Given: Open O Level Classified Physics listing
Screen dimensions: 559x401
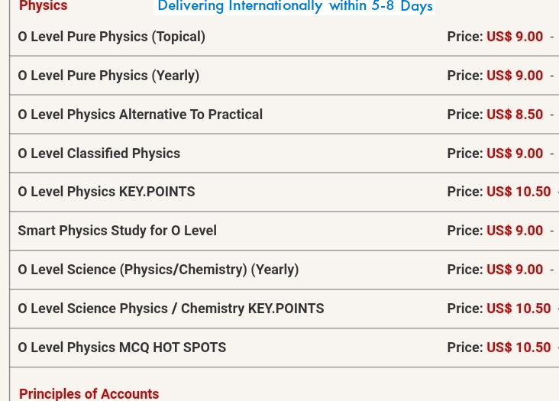Looking at the screenshot, I should pos(99,154).
